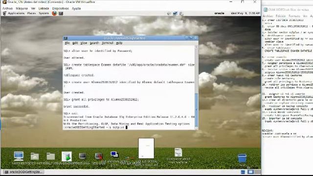Open the terminal Help menu

tap(119, 43)
